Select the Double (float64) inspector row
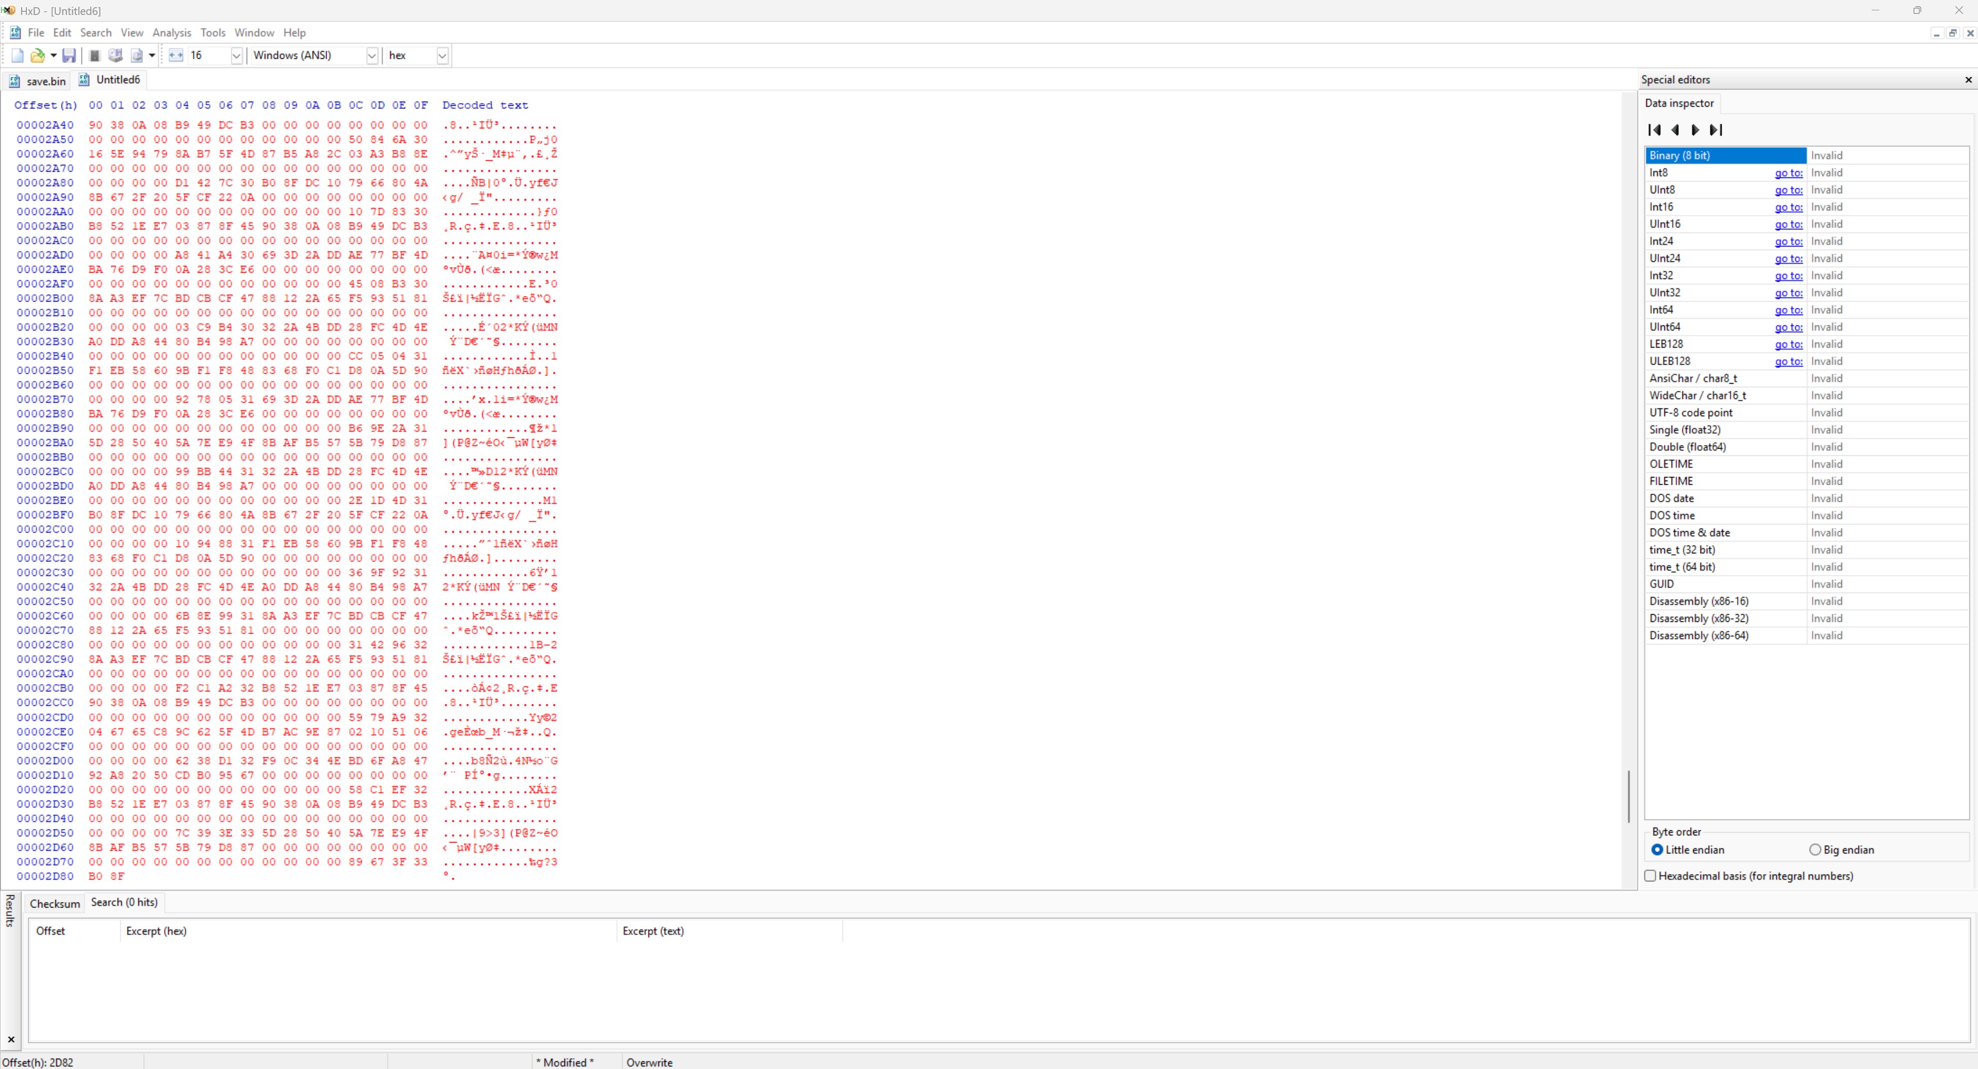The width and height of the screenshot is (1978, 1069). (1807, 447)
